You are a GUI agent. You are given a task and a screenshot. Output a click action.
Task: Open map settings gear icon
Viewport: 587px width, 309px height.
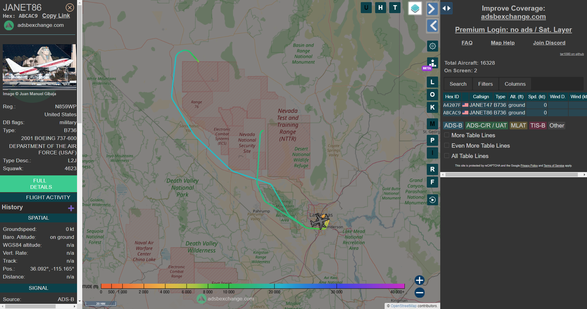(x=432, y=46)
